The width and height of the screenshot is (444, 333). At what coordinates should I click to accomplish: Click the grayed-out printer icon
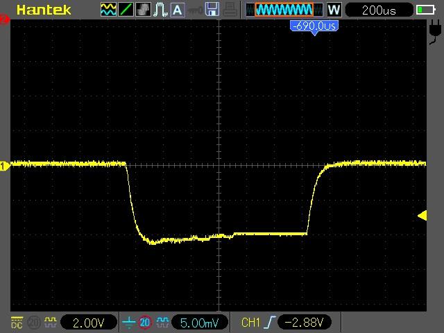230,9
